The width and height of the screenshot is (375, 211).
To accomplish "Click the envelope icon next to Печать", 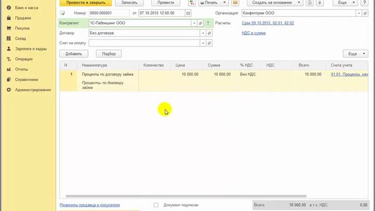I will click(x=236, y=2).
